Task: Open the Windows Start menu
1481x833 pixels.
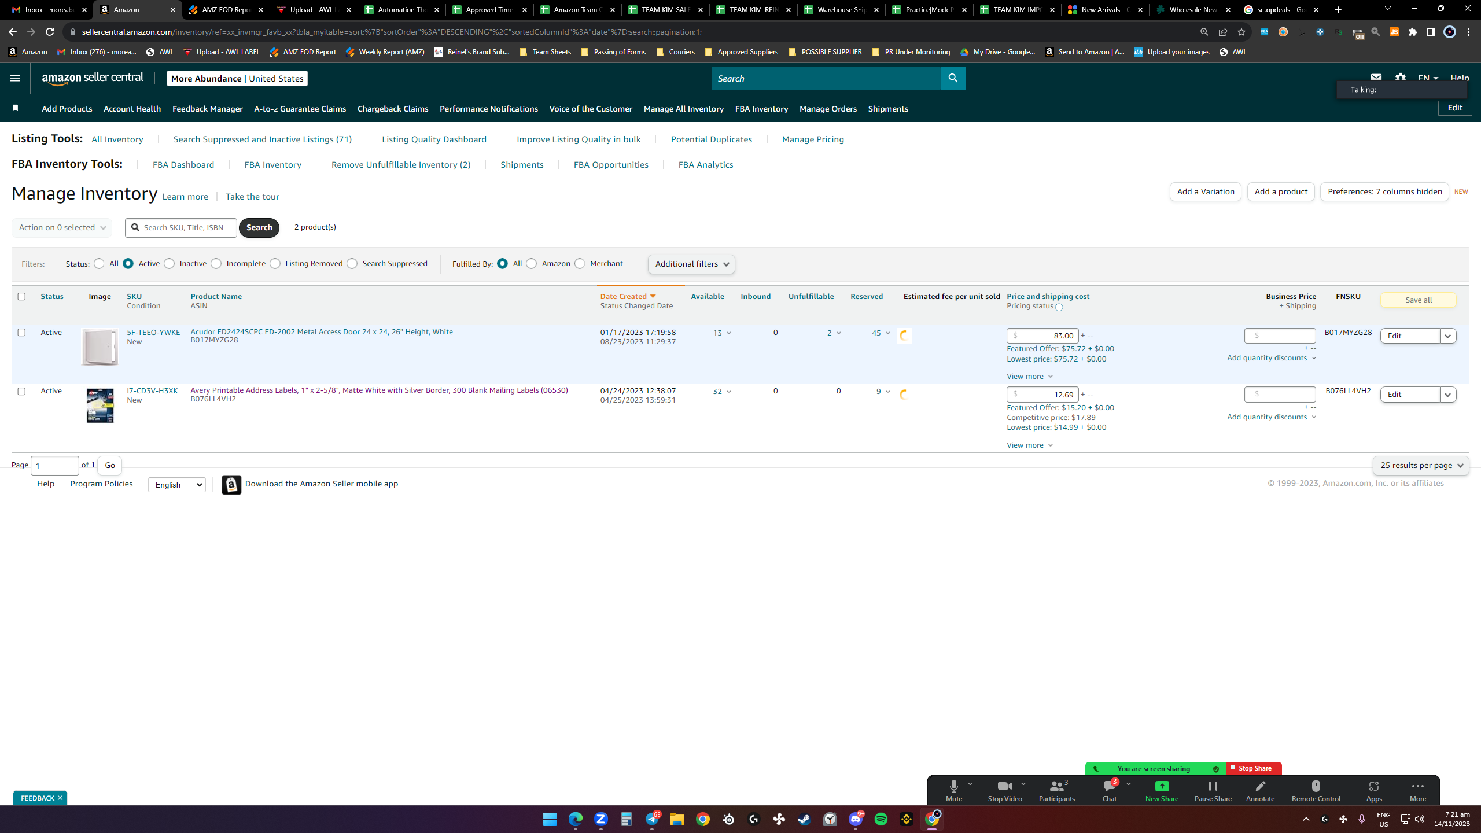Action: click(550, 819)
